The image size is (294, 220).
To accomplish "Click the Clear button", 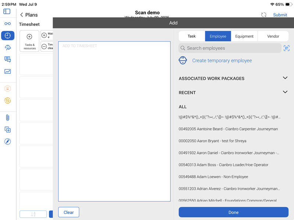I will click(x=69, y=212).
